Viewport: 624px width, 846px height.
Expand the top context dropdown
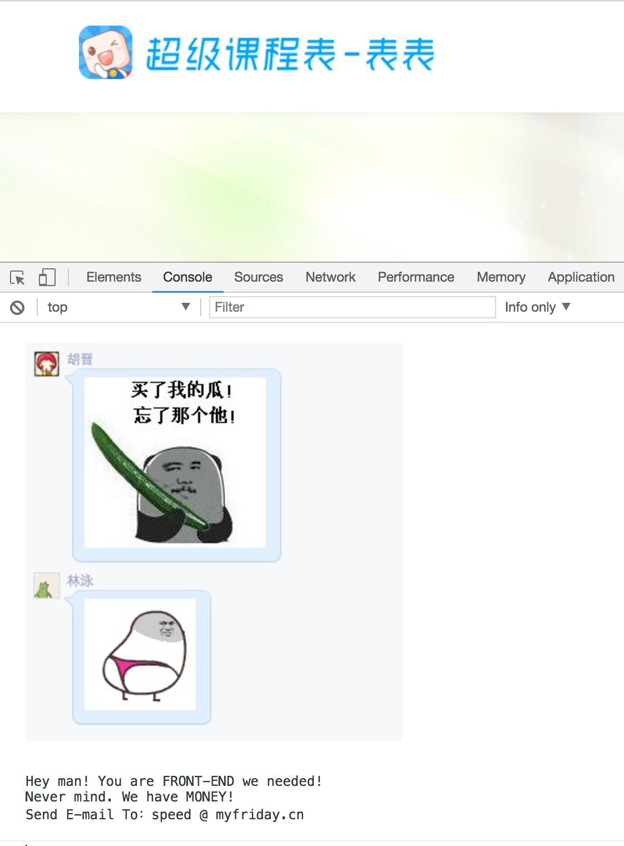[x=118, y=307]
